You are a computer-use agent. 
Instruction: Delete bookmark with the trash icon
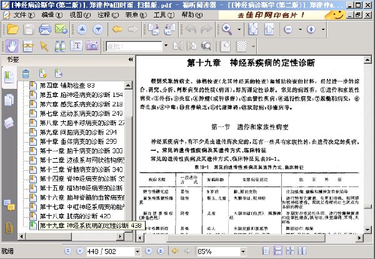(x=26, y=74)
